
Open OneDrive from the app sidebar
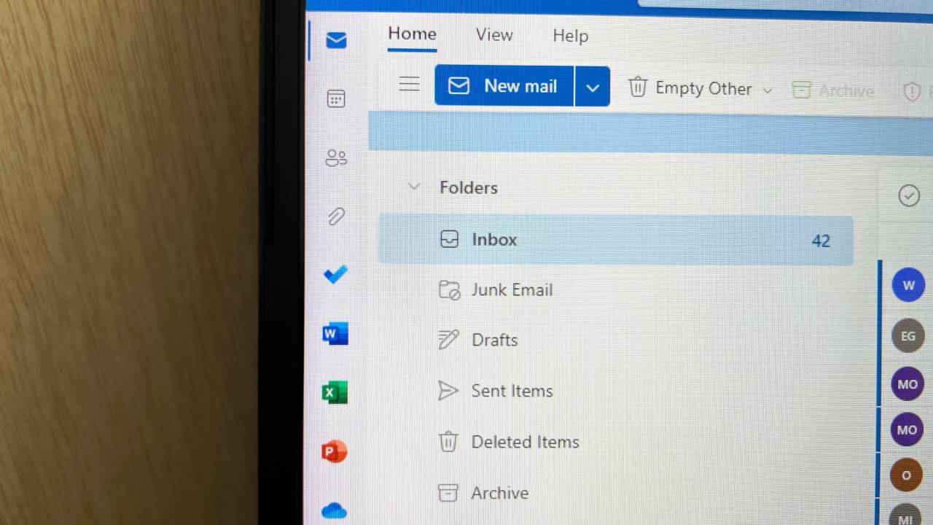coord(334,510)
